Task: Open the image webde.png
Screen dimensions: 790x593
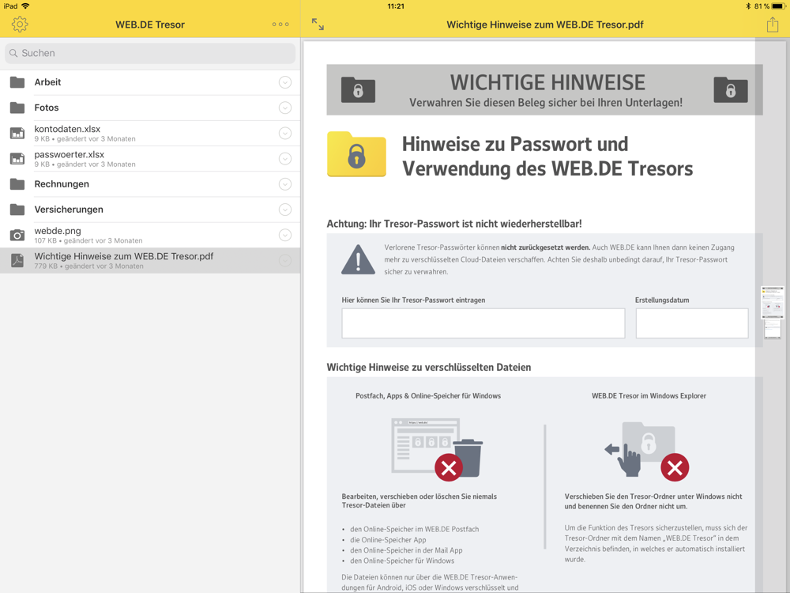Action: tap(150, 235)
